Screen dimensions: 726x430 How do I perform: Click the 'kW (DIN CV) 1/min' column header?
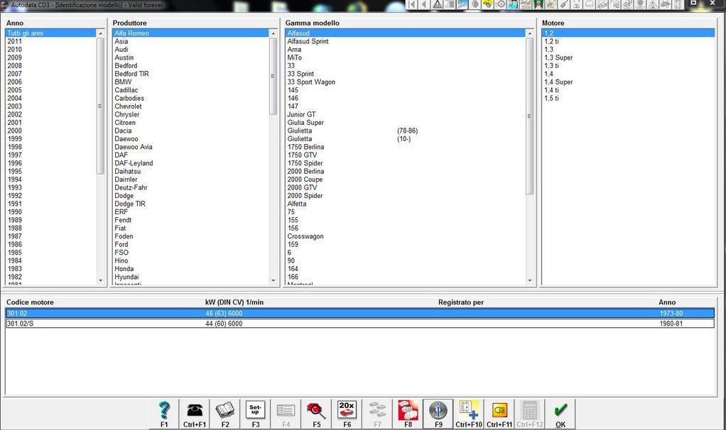coord(234,302)
